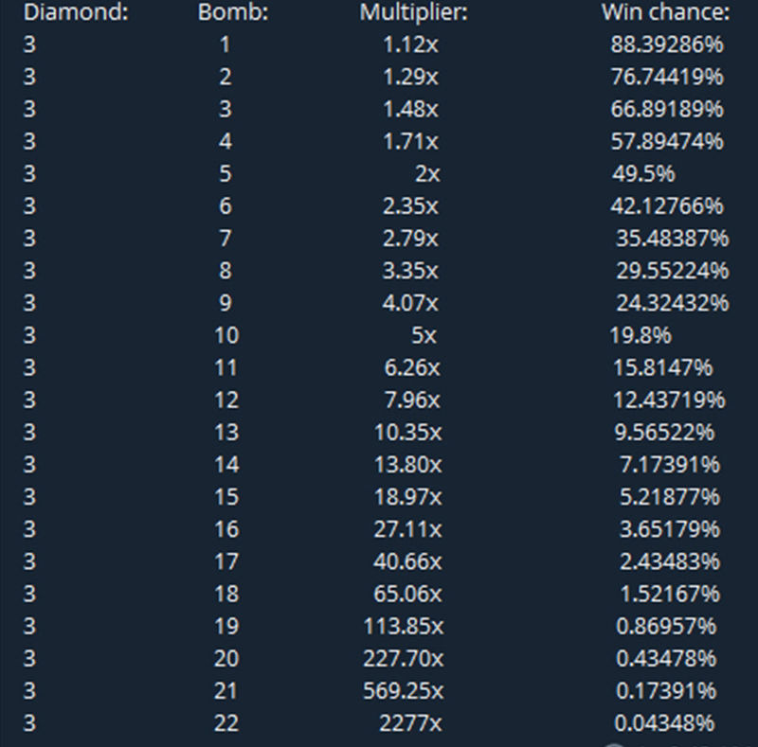Viewport: 758px width, 747px height.
Task: Select the 29.55224% win chance
Action: coord(673,271)
